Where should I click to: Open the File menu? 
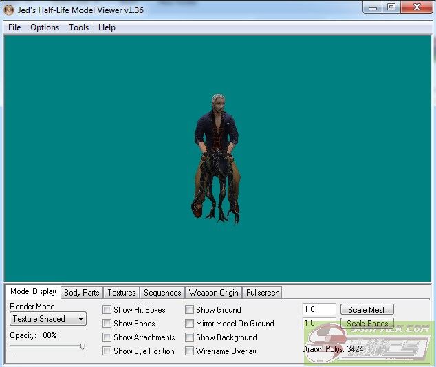coord(14,27)
